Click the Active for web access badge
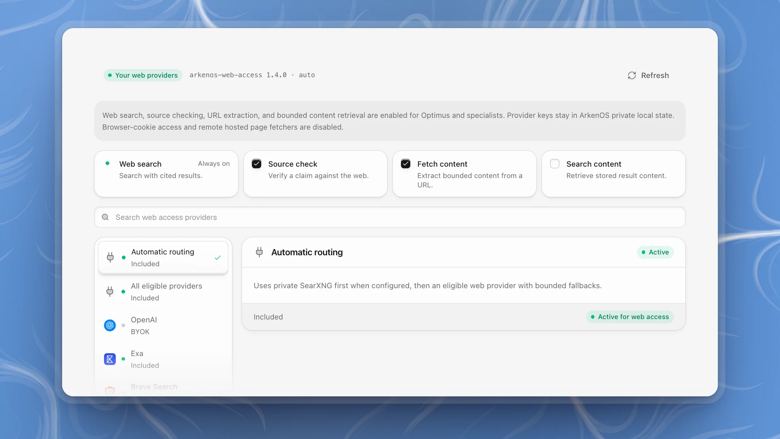The width and height of the screenshot is (780, 439). [x=630, y=317]
